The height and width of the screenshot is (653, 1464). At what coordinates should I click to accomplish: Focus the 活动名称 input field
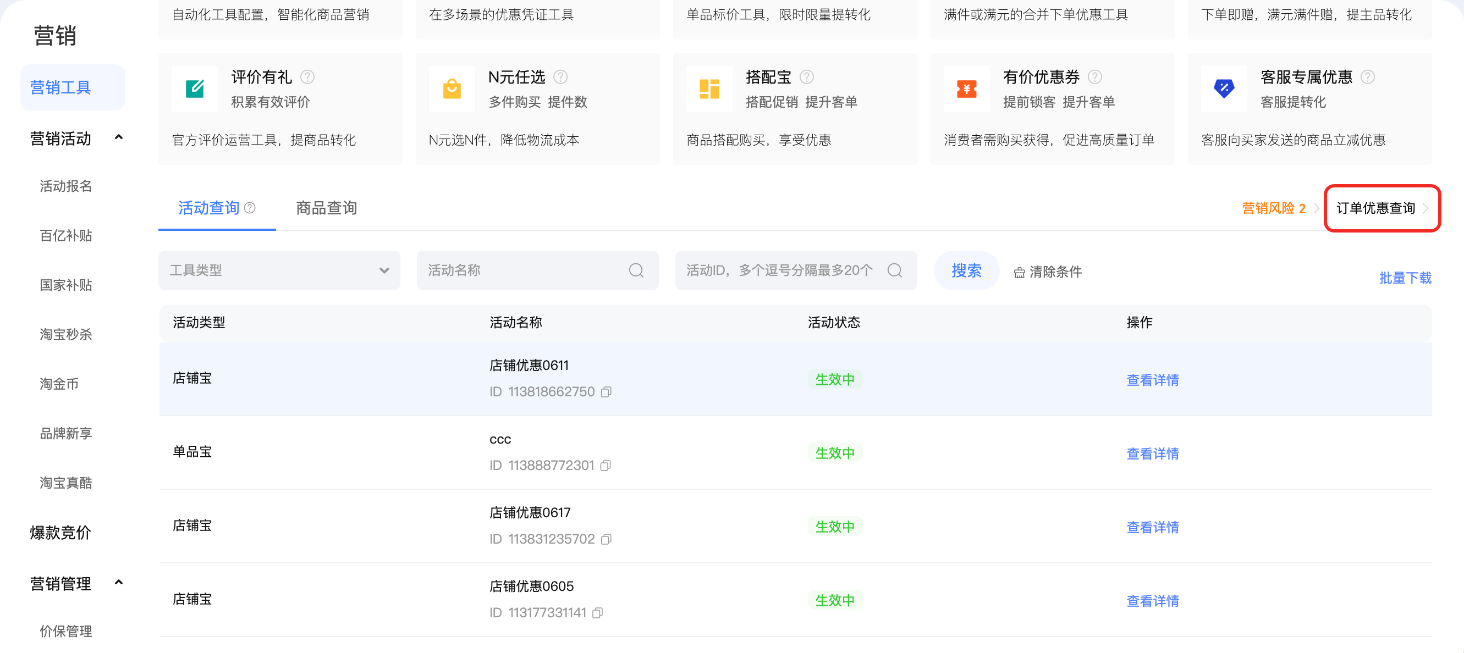pos(538,270)
